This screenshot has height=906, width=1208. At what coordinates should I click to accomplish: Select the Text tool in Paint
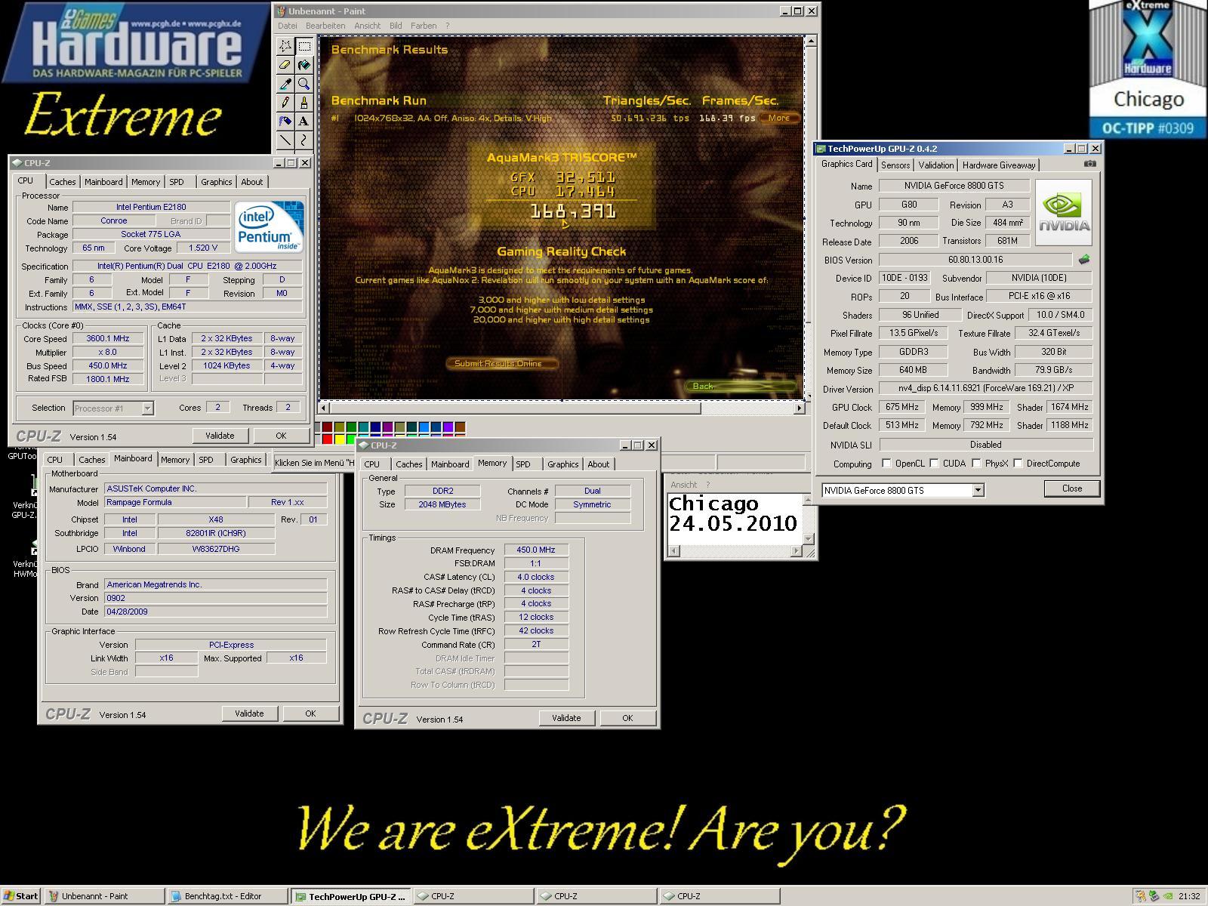pyautogui.click(x=304, y=121)
